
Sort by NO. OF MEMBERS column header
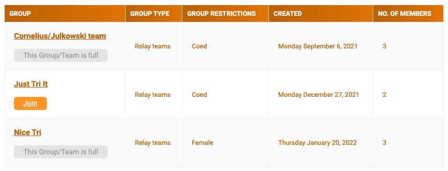click(405, 14)
